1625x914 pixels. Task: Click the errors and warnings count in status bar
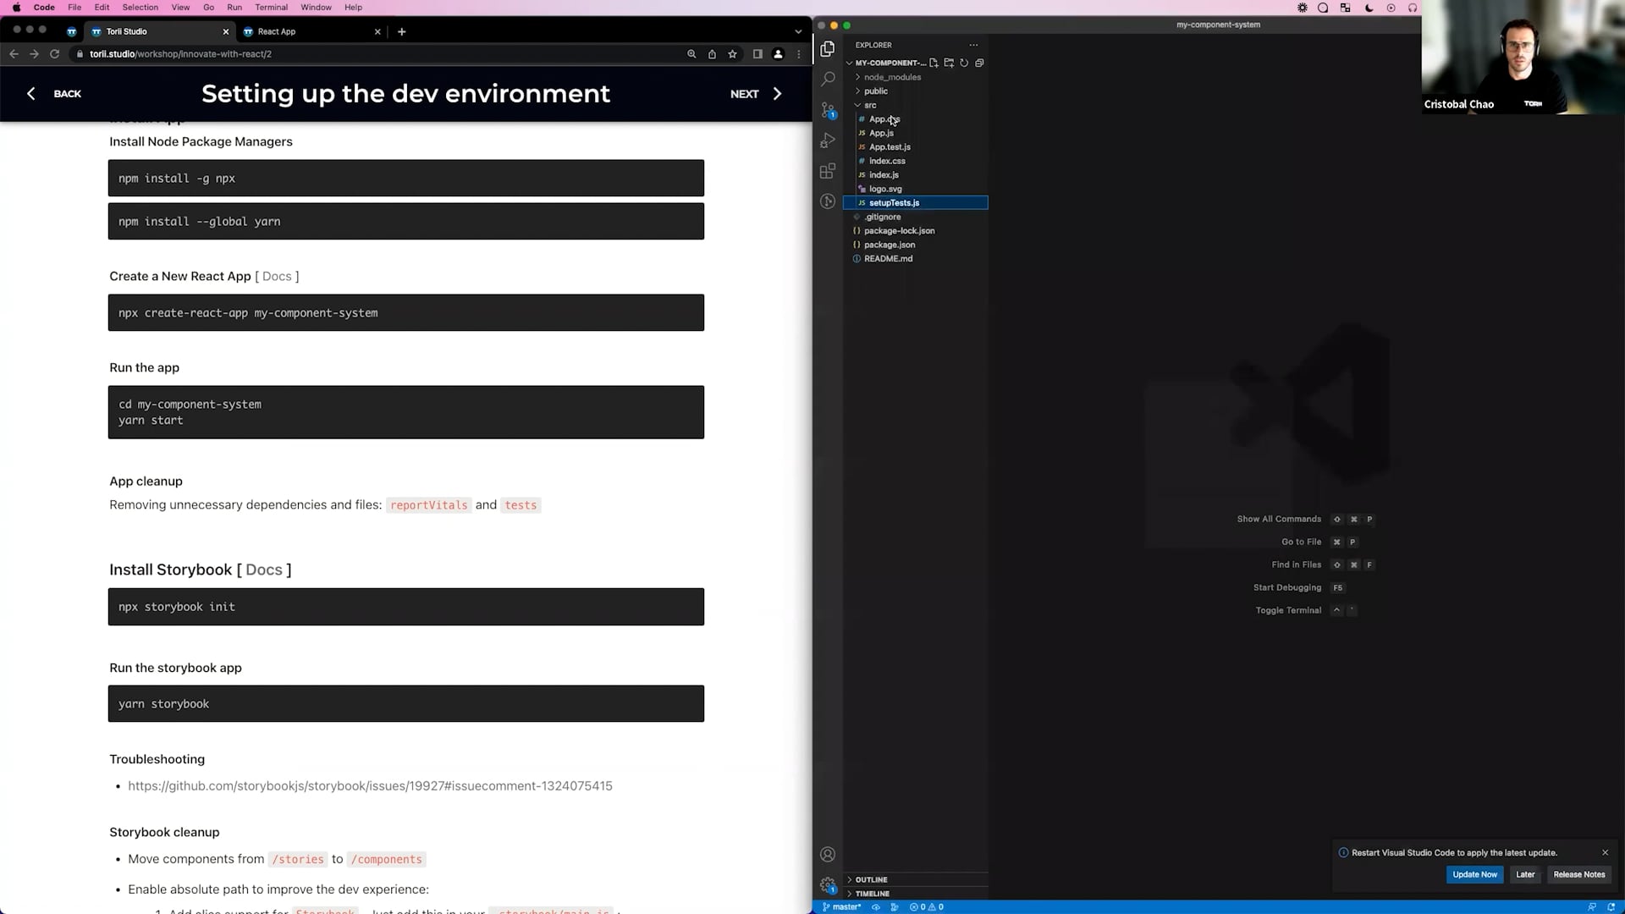coord(927,906)
